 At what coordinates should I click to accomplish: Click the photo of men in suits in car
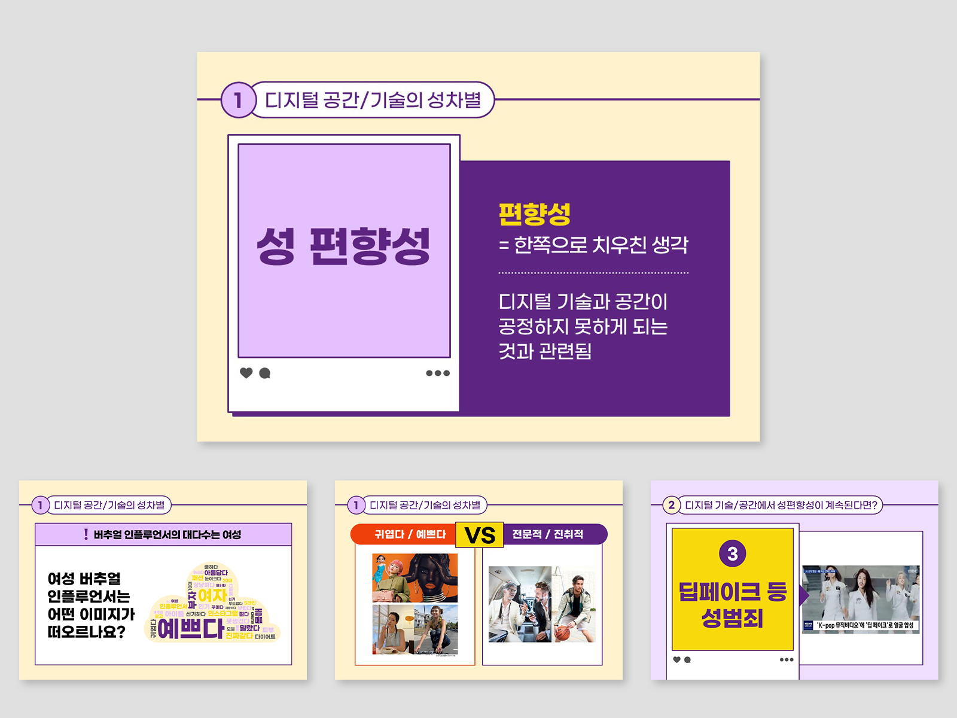[520, 604]
